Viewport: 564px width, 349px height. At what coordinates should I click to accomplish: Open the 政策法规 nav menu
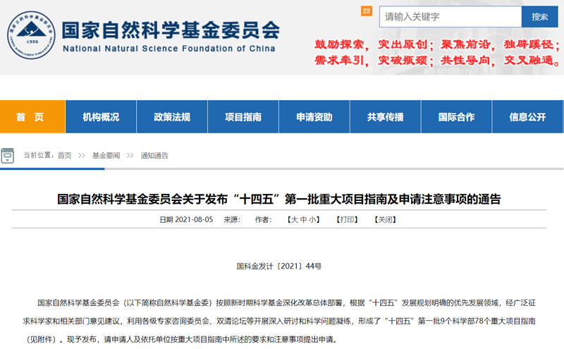click(x=172, y=116)
